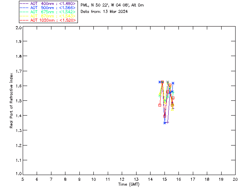The height and width of the screenshot is (194, 242).
Task: Click the x-axis tick label 18
Action: (207, 179)
